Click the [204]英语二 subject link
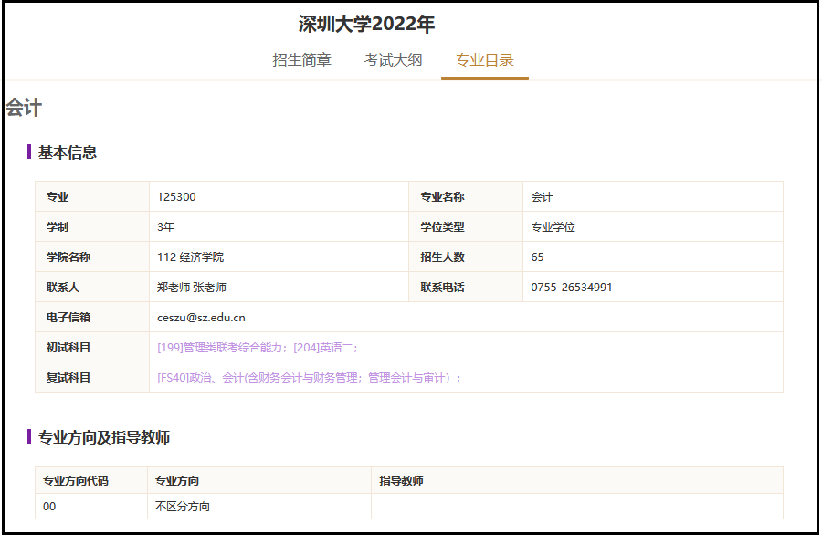 coord(324,348)
